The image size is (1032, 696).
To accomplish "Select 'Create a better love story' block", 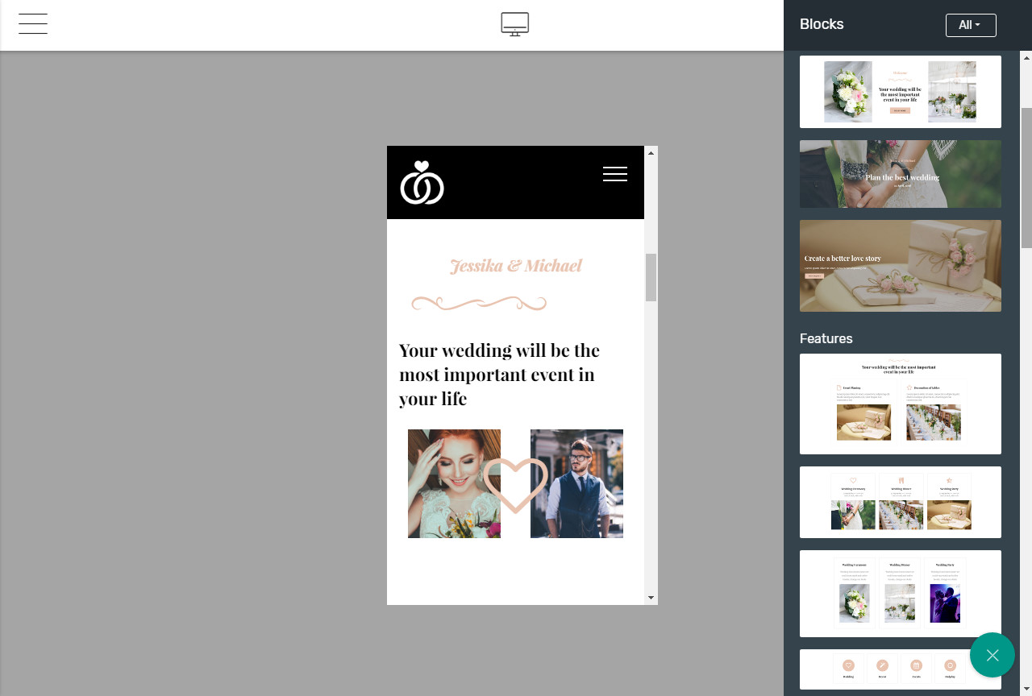I will [x=901, y=266].
